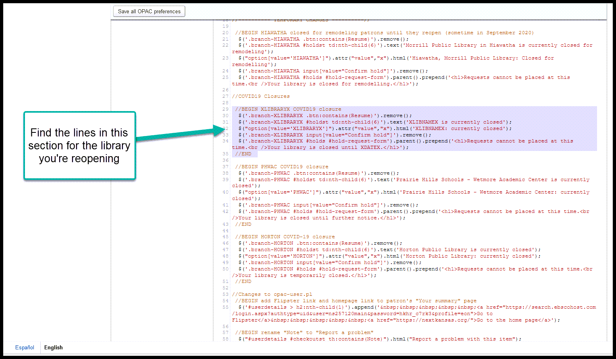This screenshot has width=616, height=359.
Task: Click line number 29 in the gutter
Action: (225, 109)
